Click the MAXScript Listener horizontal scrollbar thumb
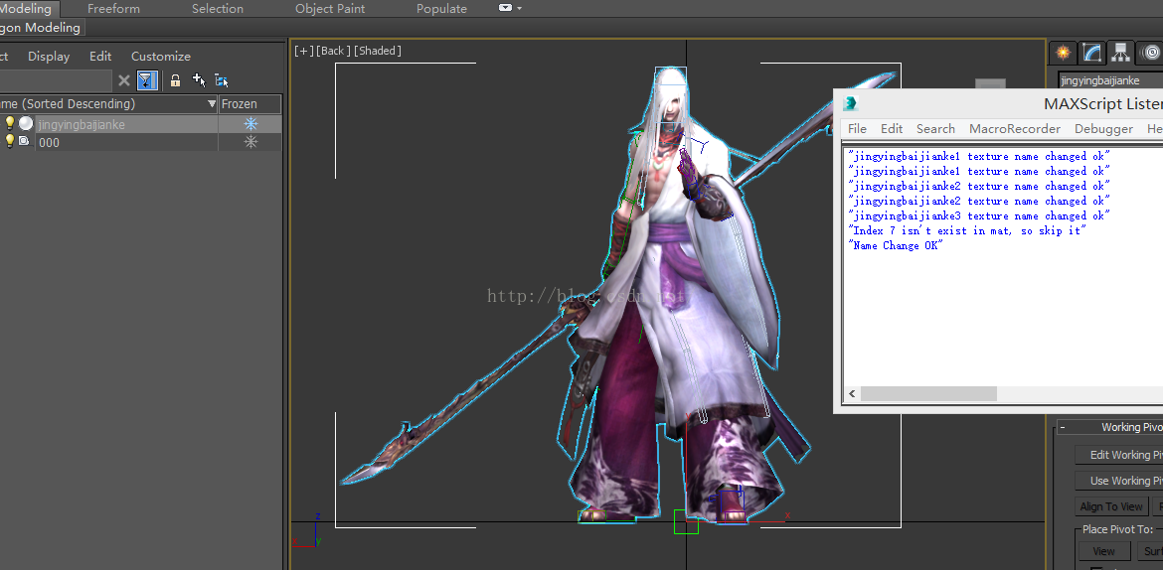Viewport: 1163px width, 570px height. pos(928,394)
